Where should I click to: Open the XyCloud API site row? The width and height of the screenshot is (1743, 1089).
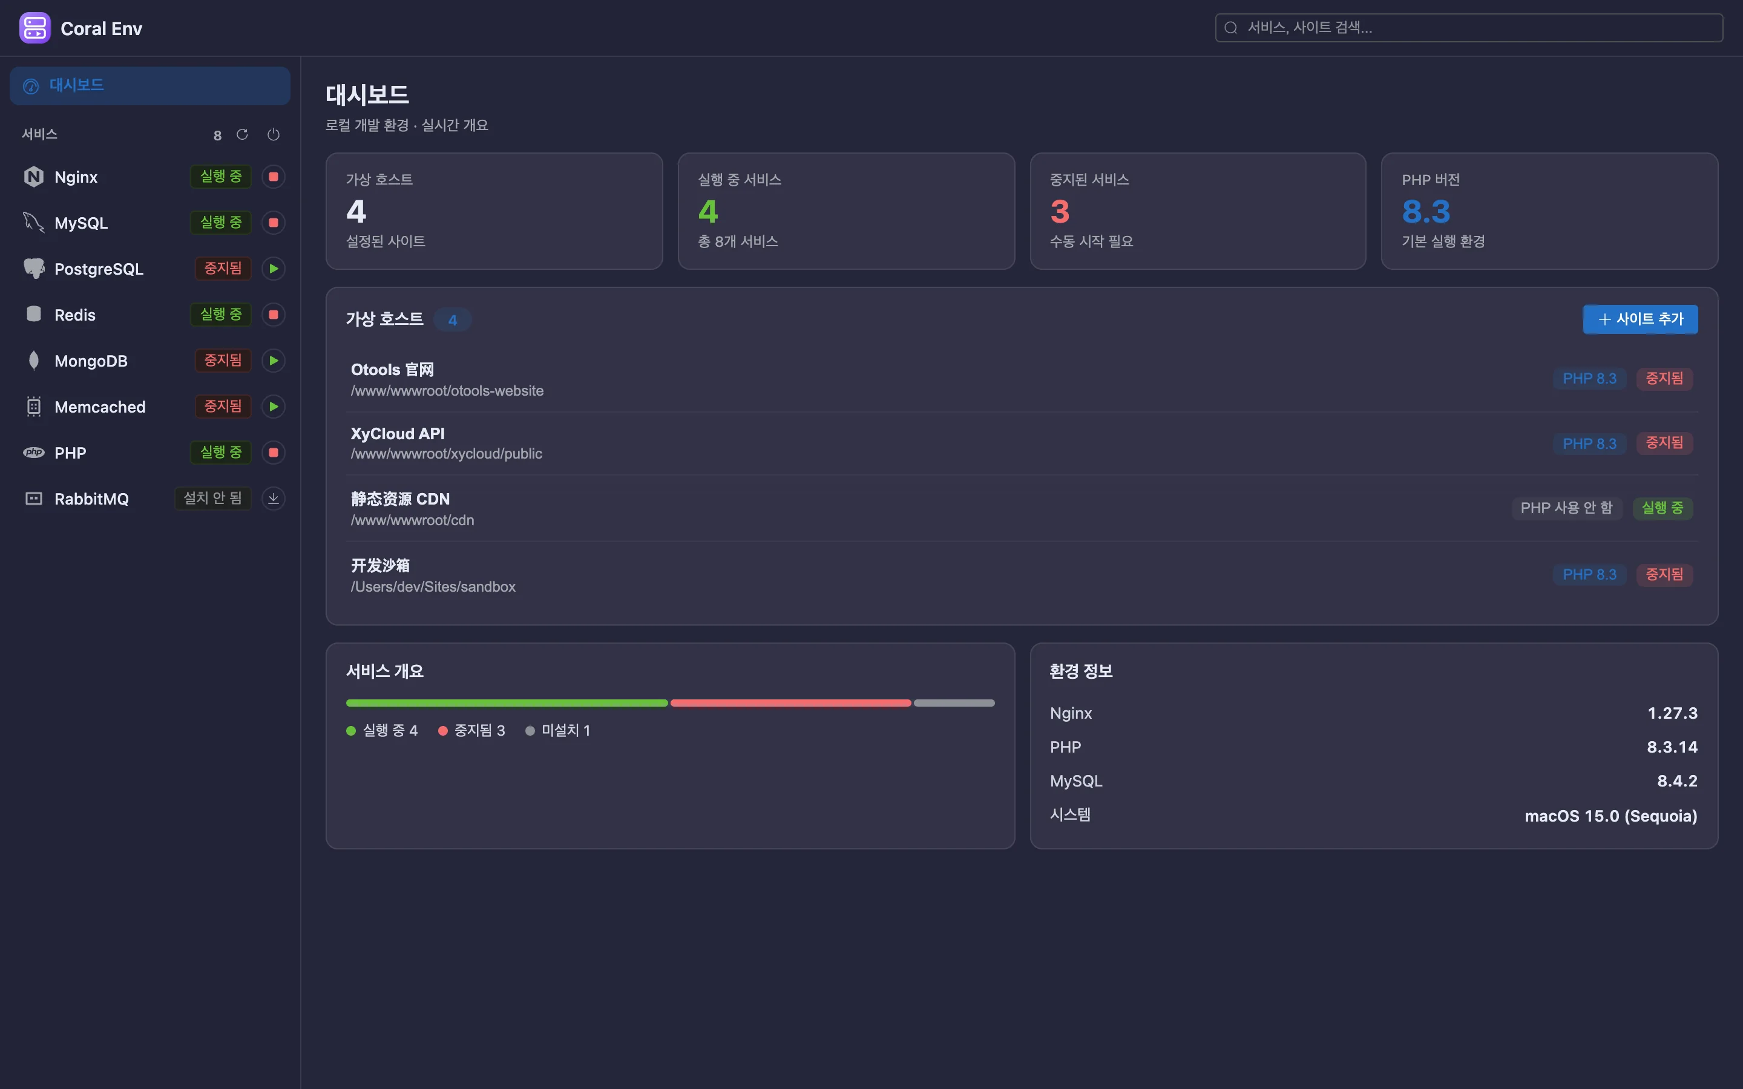click(x=1022, y=443)
